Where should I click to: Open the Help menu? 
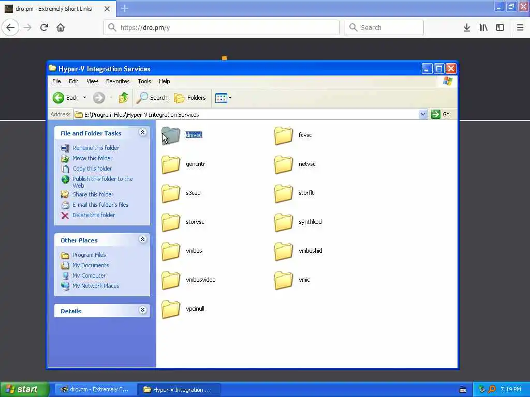pyautogui.click(x=164, y=81)
